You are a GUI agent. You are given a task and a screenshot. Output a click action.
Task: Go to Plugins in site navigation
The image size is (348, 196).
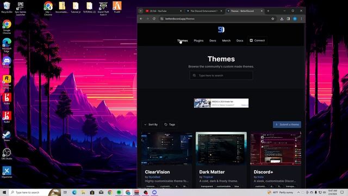point(198,40)
